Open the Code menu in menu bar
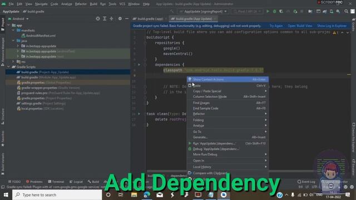Screen dimensions: 356x200 point(55,4)
